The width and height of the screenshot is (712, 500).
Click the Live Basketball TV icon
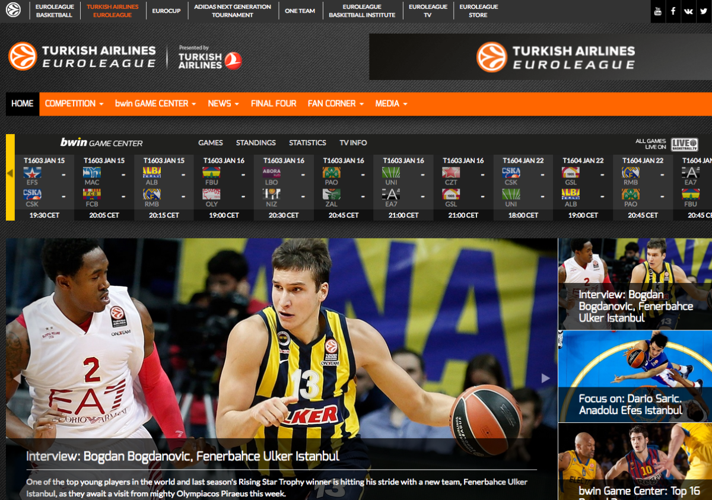[684, 144]
